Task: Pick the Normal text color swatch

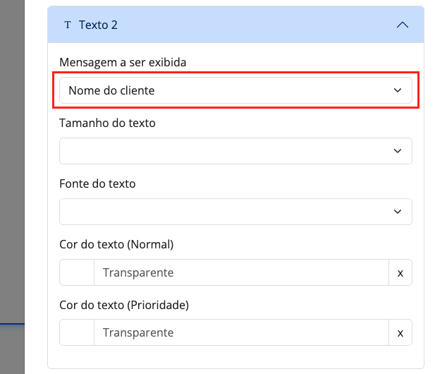Action: pos(77,272)
